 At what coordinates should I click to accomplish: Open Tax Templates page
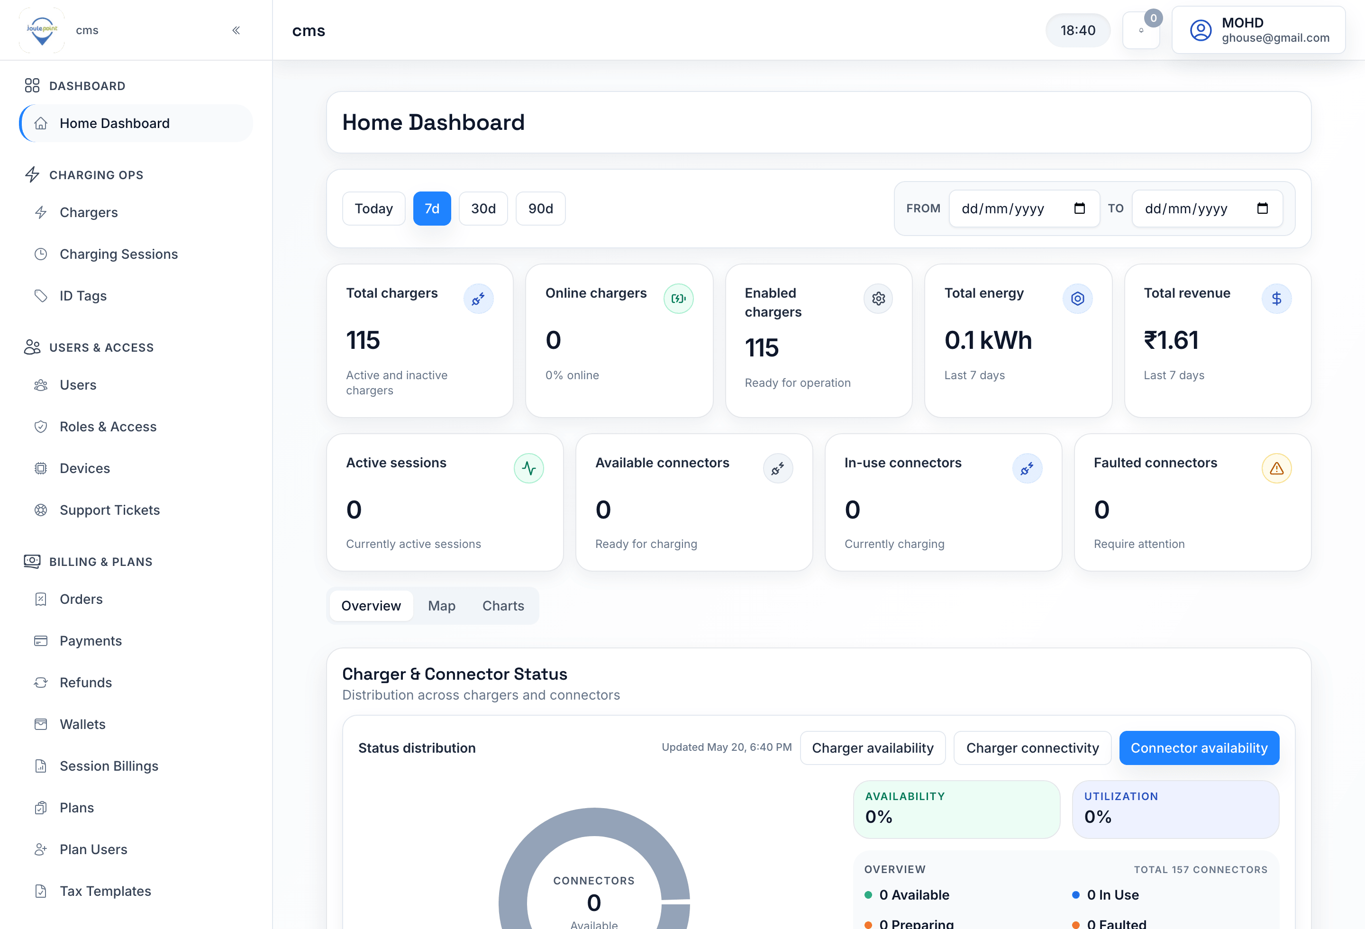[x=136, y=891]
